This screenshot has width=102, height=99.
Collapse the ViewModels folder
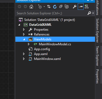coord(24,39)
